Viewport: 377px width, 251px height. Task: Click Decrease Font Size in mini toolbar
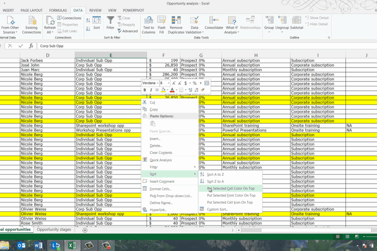[179, 83]
